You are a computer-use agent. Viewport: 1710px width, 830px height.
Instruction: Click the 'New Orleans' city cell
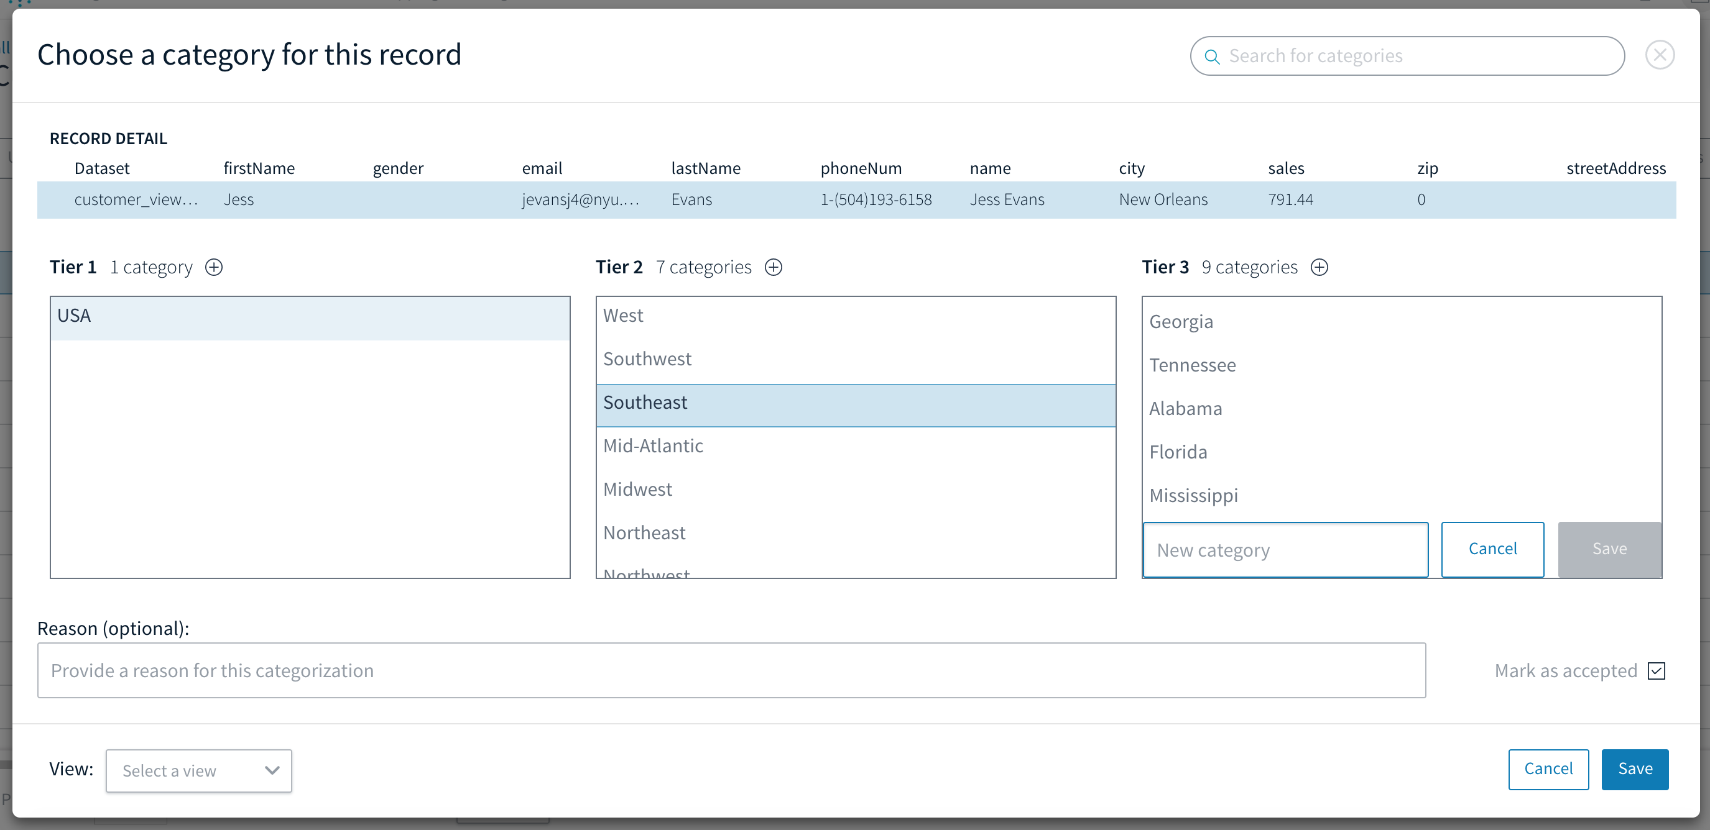pyautogui.click(x=1163, y=199)
